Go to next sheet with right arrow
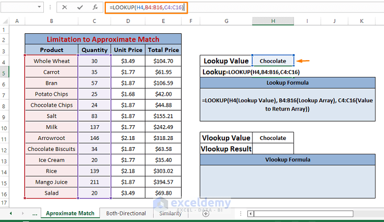The height and width of the screenshot is (222, 384). 22,213
